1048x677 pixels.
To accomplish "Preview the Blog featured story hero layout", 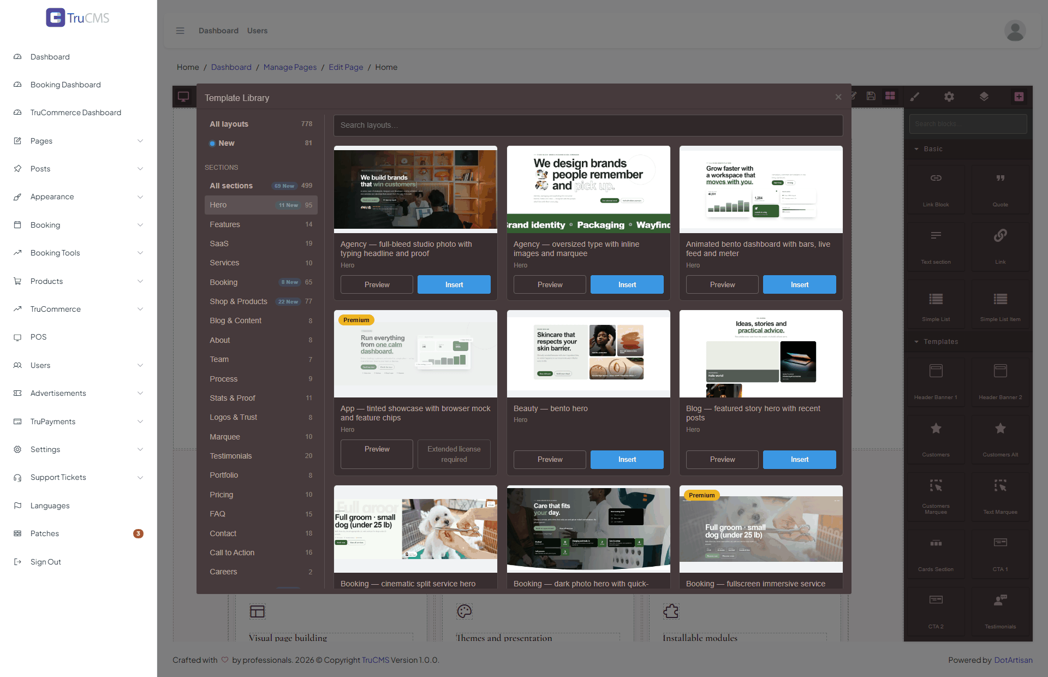I will pyautogui.click(x=722, y=459).
